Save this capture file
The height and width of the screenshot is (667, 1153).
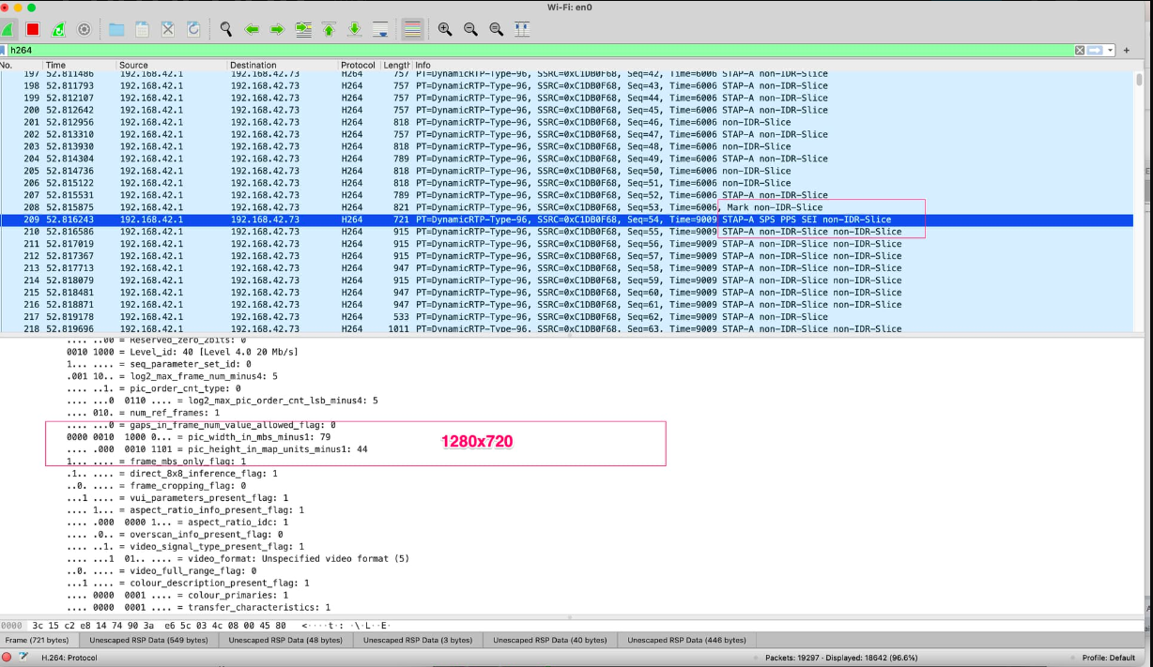pos(142,29)
